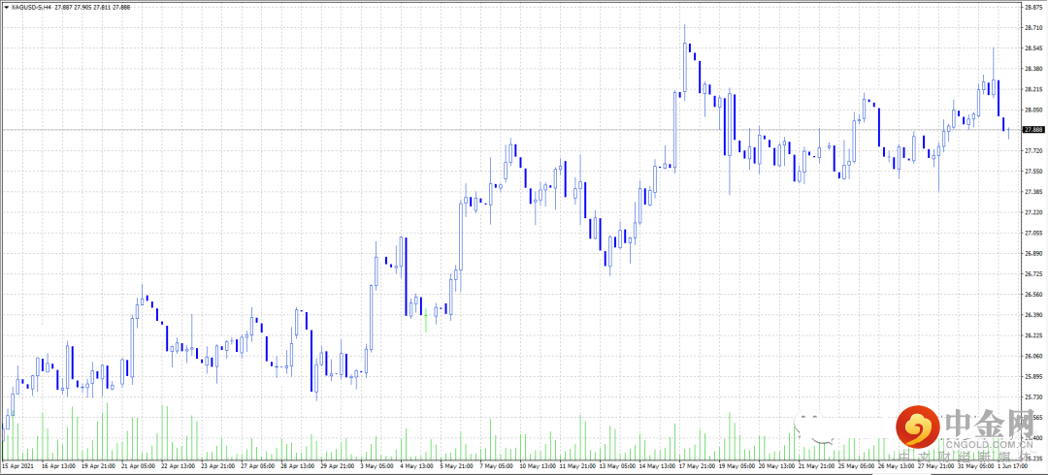1048x475 pixels.
Task: Click the 25.895 price axis label
Action: tap(1032, 376)
